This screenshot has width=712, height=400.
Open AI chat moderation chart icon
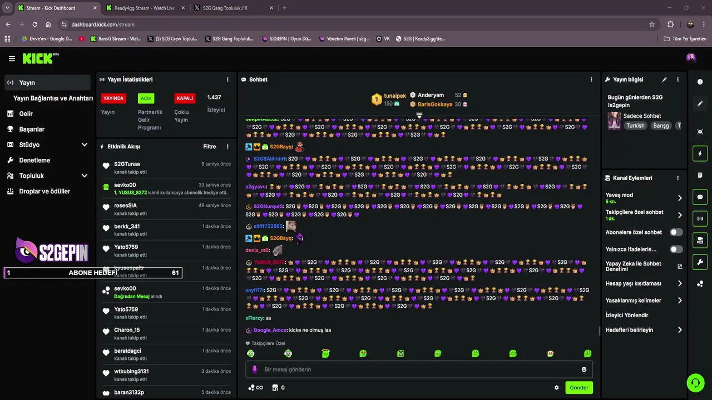(x=680, y=266)
